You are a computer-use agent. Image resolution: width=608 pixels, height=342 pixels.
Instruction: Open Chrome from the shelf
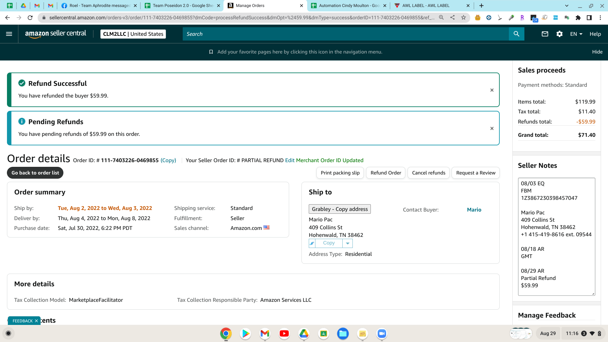(x=226, y=333)
